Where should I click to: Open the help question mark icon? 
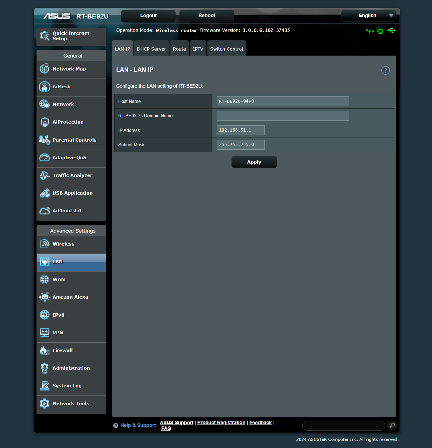click(x=385, y=71)
